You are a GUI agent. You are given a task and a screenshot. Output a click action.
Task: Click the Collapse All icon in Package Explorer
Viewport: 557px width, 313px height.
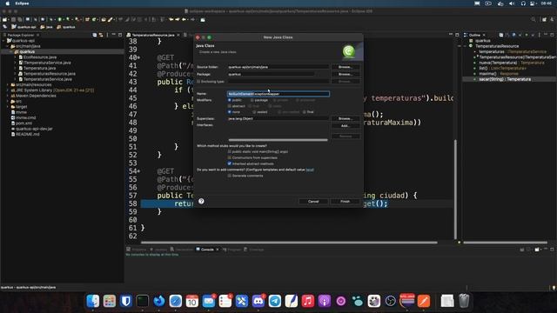pos(95,35)
